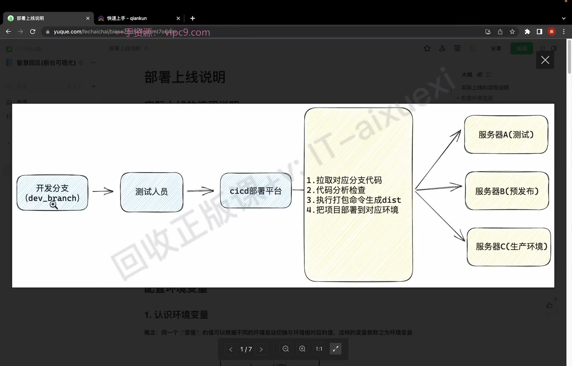Reload the current page
The width and height of the screenshot is (572, 366).
[33, 32]
